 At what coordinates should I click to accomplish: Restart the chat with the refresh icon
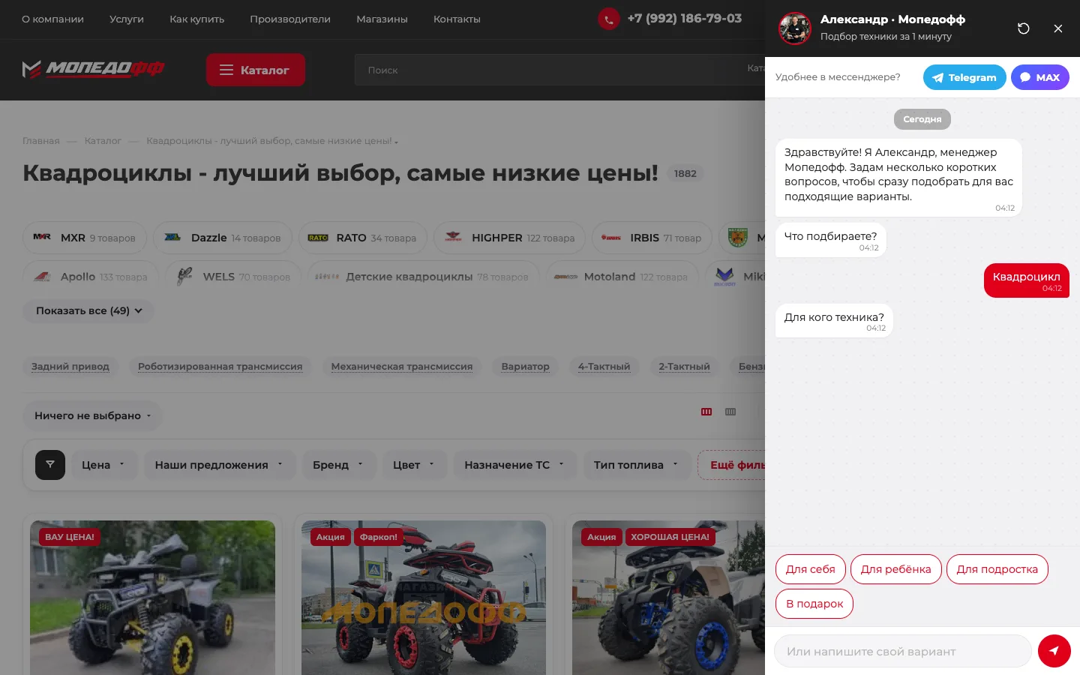pos(1023,28)
